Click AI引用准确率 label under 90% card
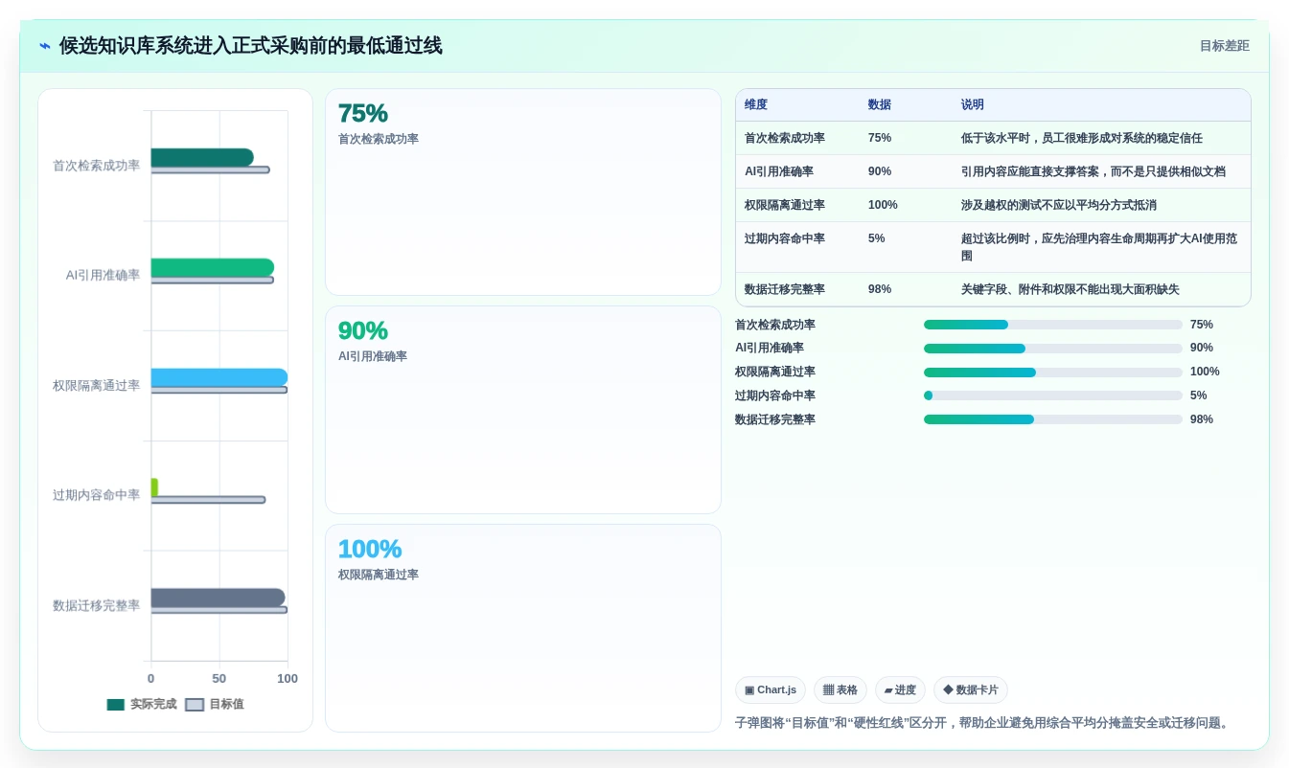 (373, 356)
